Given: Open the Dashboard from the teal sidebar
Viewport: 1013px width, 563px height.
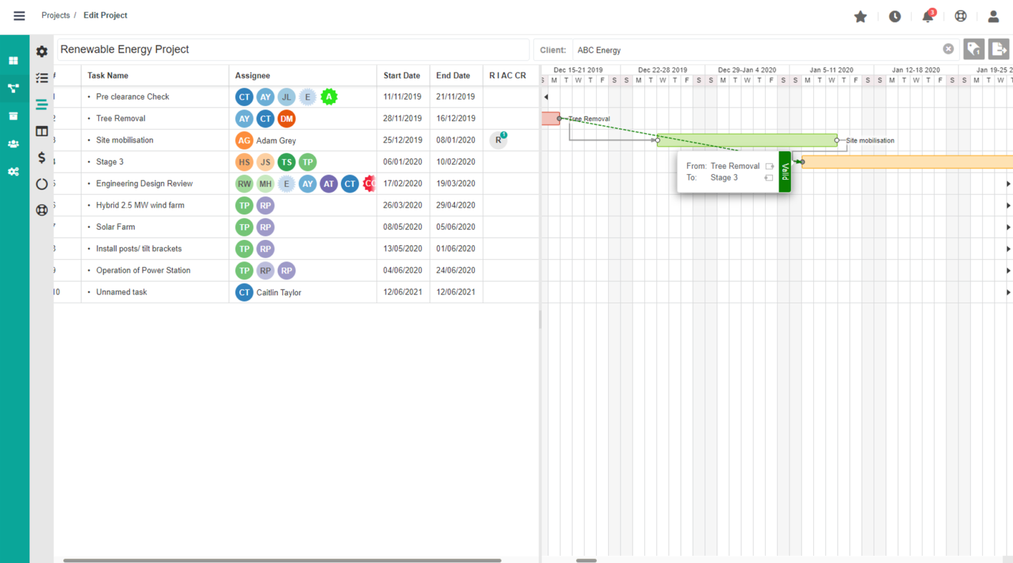Looking at the screenshot, I should click(13, 60).
